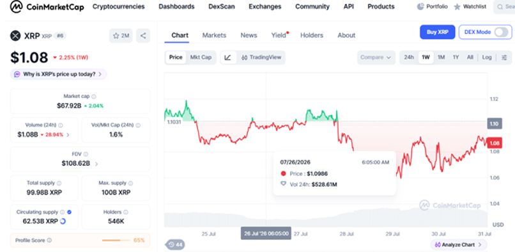
Task: Click the CoinMarketCap logo
Action: point(47,6)
